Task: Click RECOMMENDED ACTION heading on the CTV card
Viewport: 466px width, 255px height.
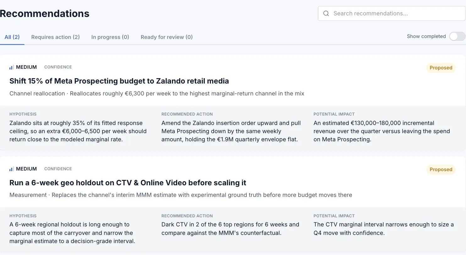Action: click(x=187, y=216)
